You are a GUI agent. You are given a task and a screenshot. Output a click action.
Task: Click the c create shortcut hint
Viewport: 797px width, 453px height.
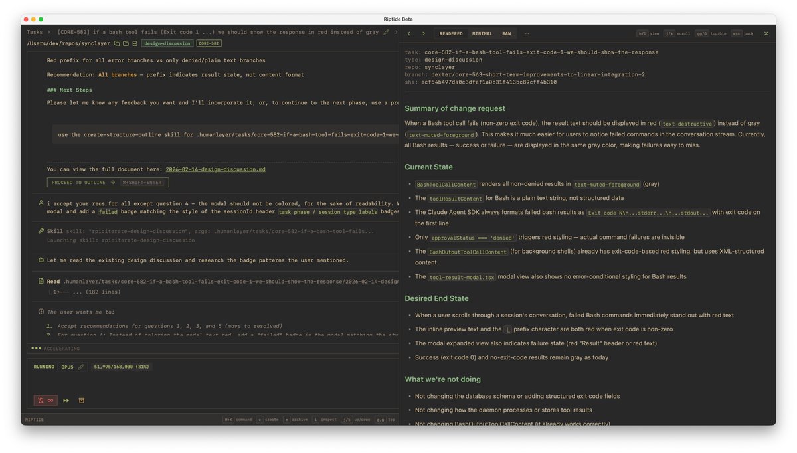(x=268, y=420)
